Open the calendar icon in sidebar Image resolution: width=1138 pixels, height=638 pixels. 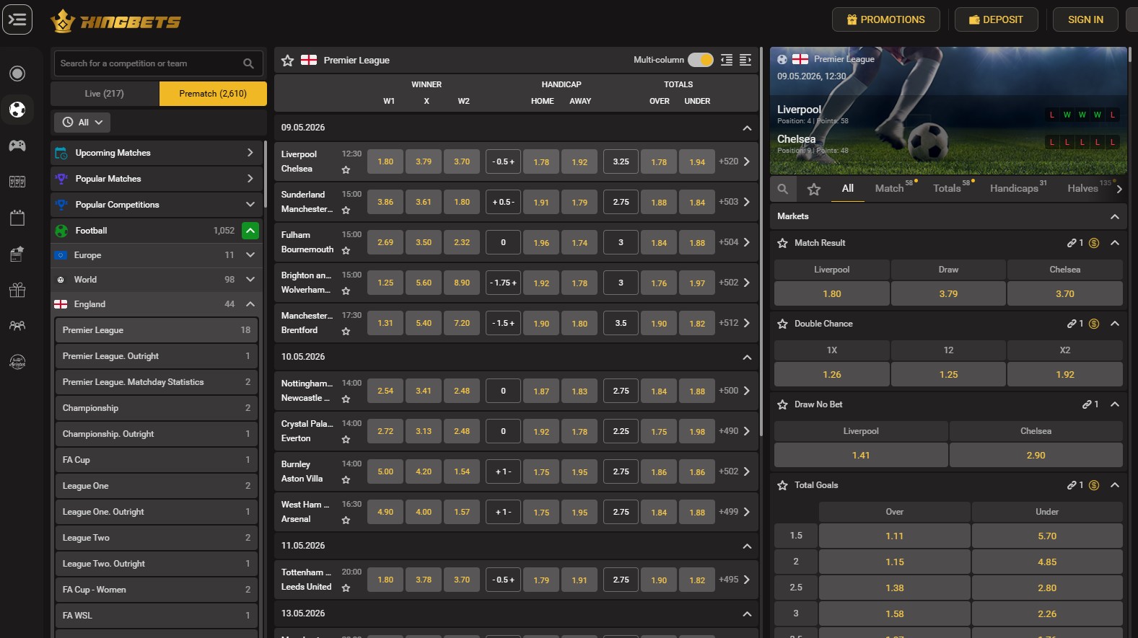pyautogui.click(x=17, y=218)
